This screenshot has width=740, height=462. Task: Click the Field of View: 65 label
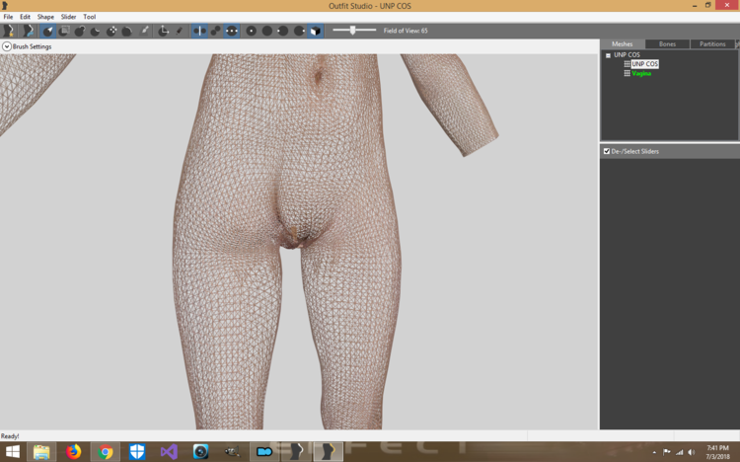(x=406, y=31)
